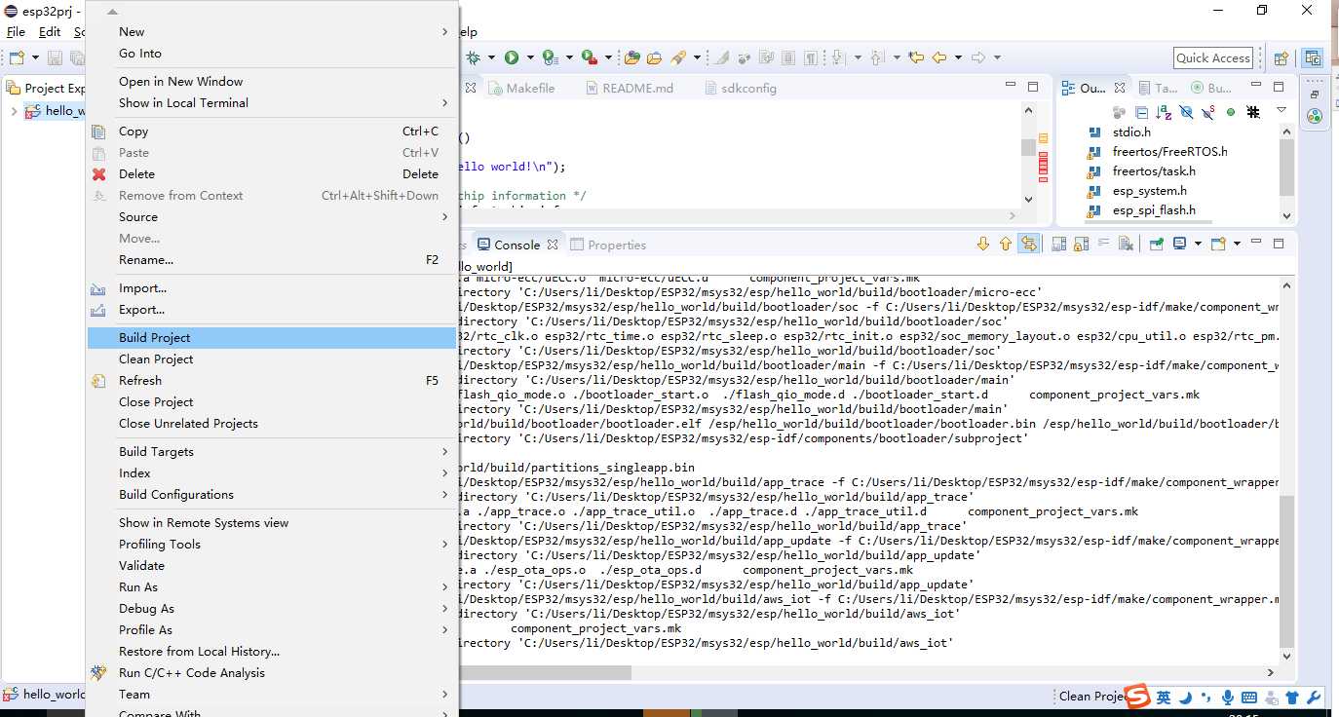Switch to the Properties view tab
The height and width of the screenshot is (717, 1339).
[608, 245]
